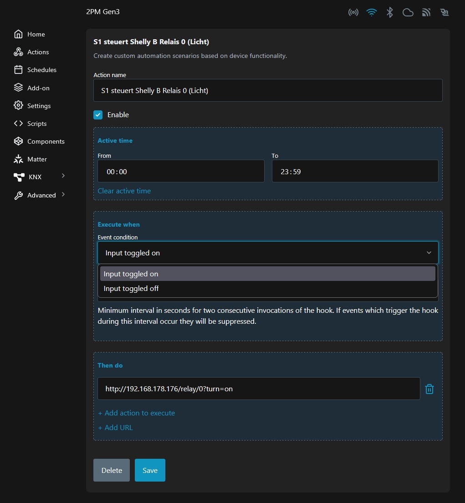Choose "Input toggled on" option
The image size is (465, 503).
coord(131,274)
